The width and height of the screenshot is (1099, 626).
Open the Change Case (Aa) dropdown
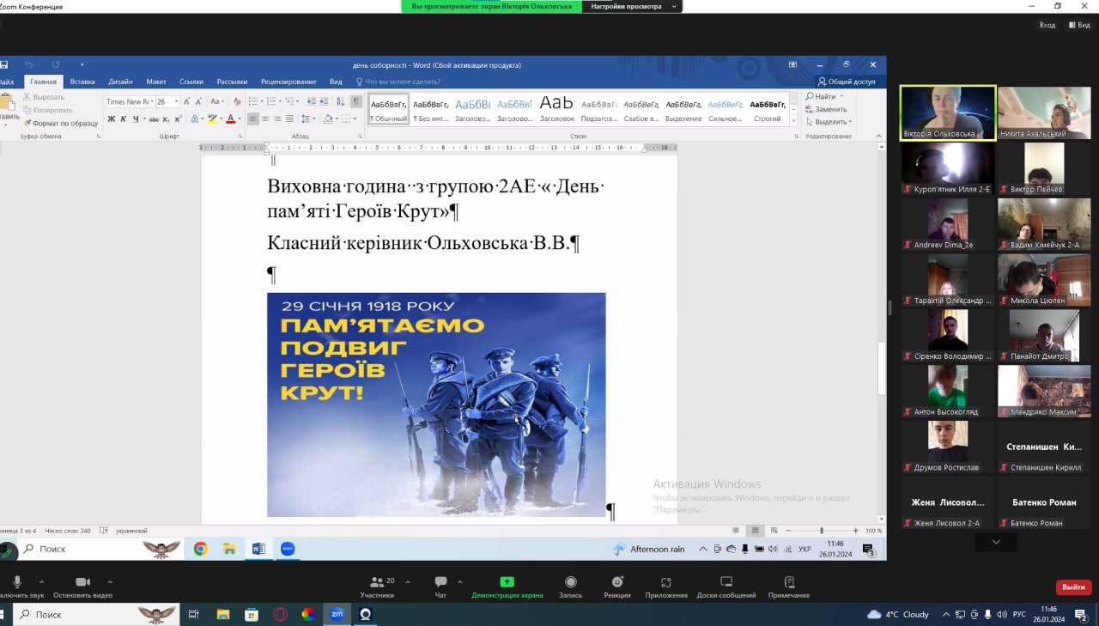[217, 101]
